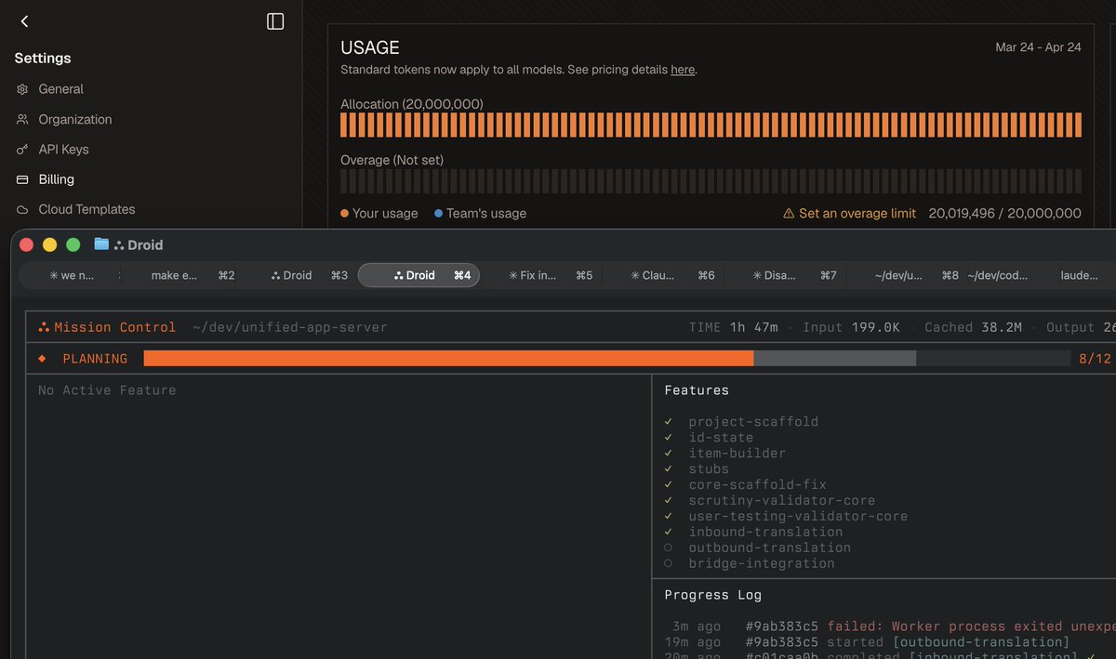The height and width of the screenshot is (659, 1116).
Task: Click the Billing card icon
Action: coord(22,179)
